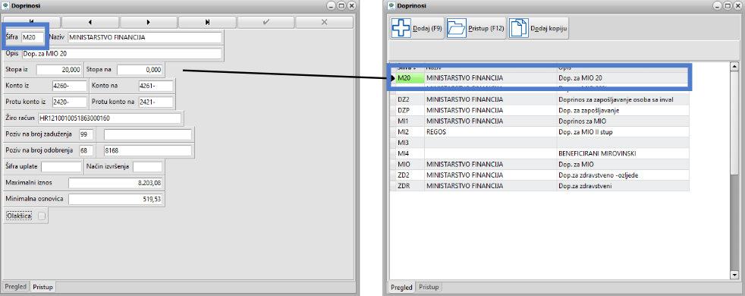Click the scrollbar down arrow in list

click(734, 275)
